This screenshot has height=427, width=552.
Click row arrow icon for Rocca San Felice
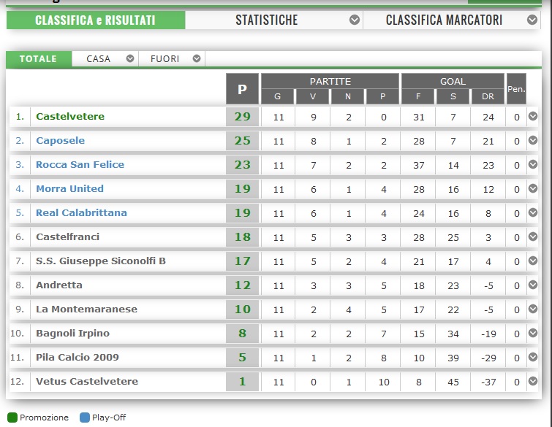click(x=533, y=164)
